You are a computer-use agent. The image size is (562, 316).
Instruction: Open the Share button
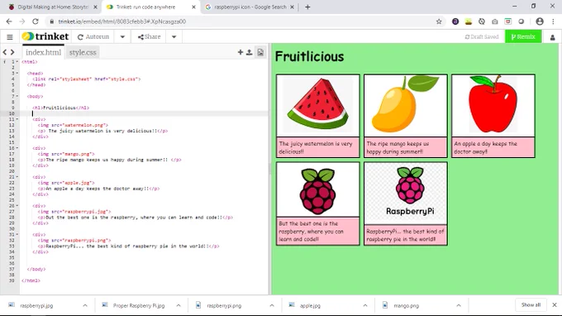click(149, 36)
